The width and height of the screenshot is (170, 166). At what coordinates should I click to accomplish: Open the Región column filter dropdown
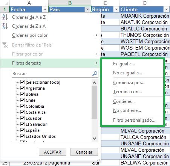coord(116,9)
